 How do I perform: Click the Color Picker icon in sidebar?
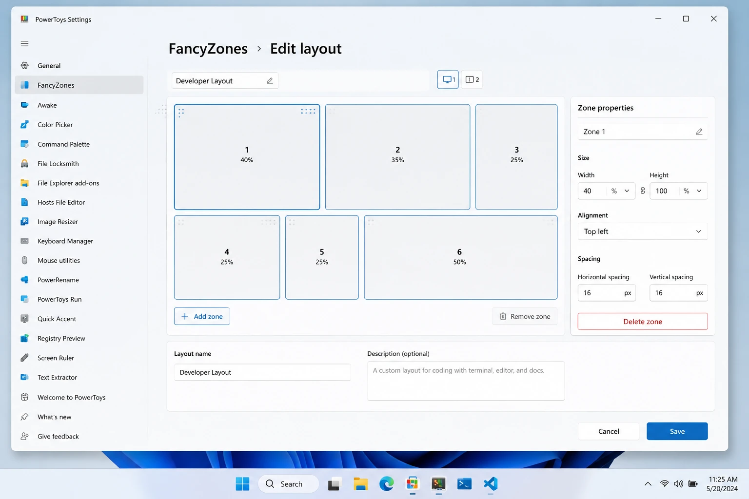point(24,124)
